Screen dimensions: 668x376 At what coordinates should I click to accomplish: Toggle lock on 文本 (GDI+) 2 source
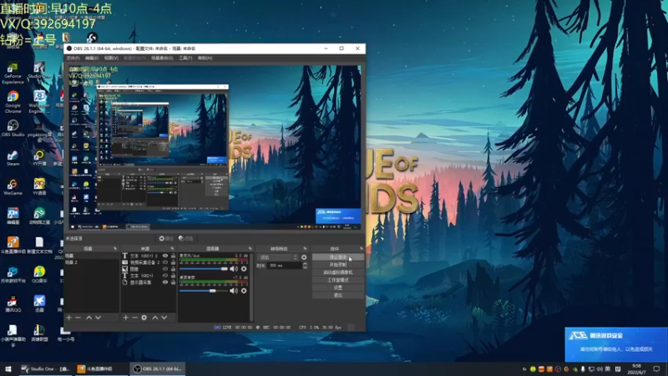pos(173,256)
